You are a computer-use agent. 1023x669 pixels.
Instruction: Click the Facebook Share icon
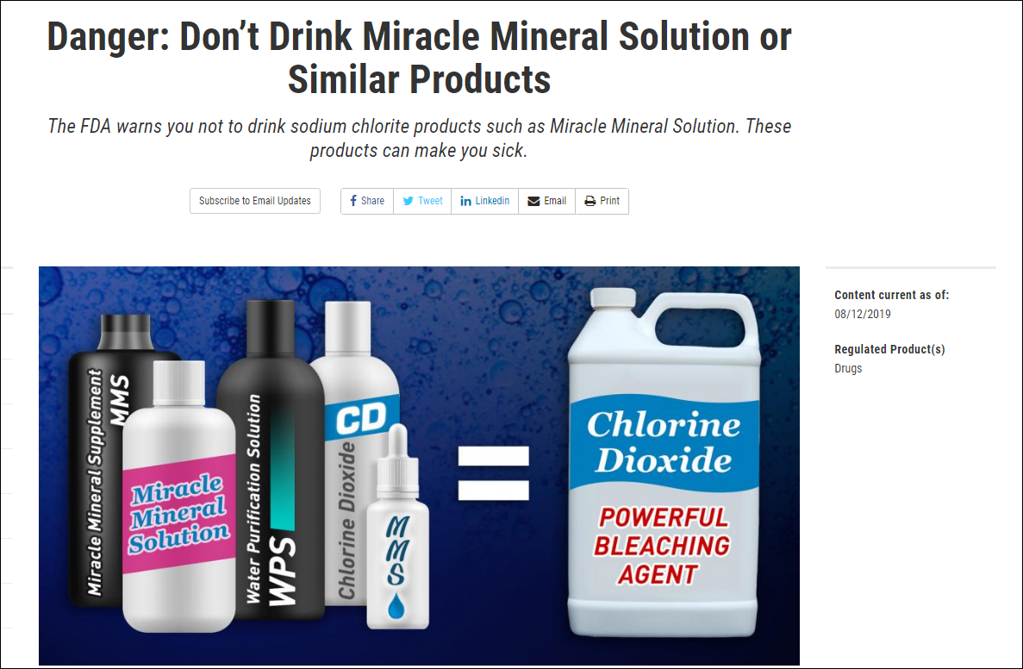[x=353, y=201]
